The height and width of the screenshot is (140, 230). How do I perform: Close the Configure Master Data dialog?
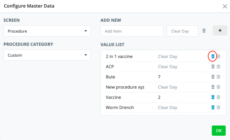[225, 6]
